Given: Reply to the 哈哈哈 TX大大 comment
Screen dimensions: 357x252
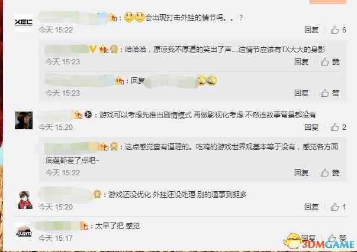Looking at the screenshot, I should click(x=301, y=62).
